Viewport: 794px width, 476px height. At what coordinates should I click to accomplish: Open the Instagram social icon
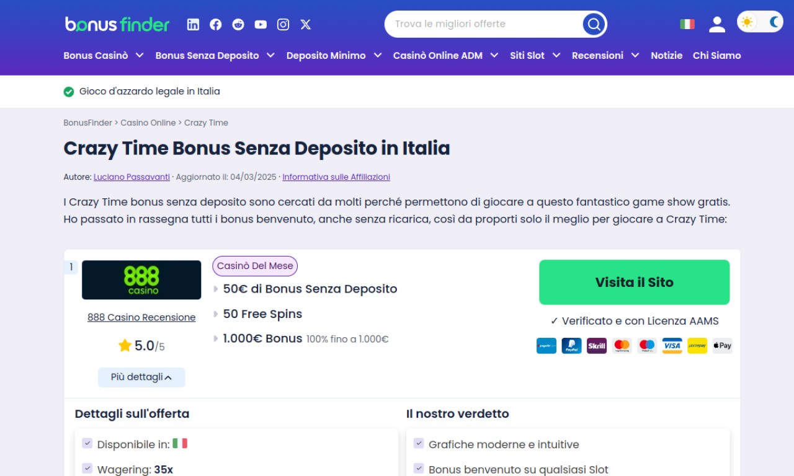pos(283,24)
